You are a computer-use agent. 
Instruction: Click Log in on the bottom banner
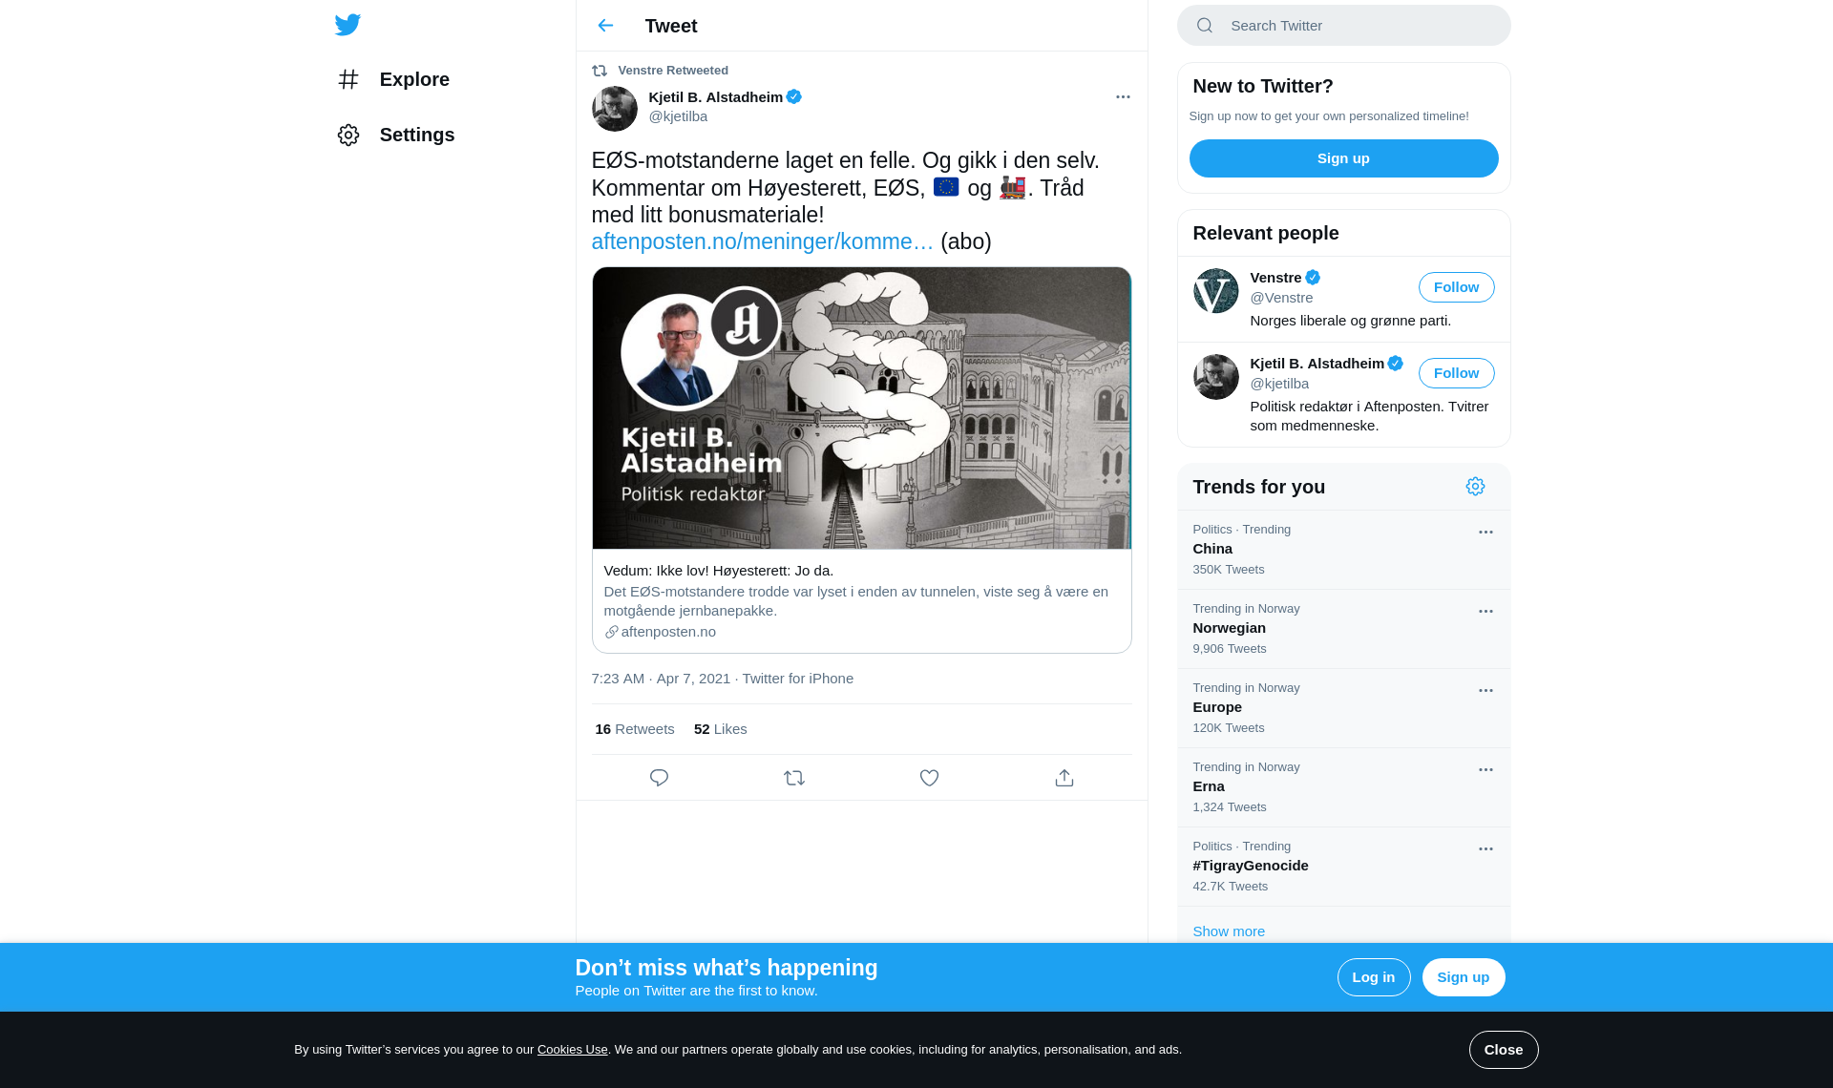1373,977
